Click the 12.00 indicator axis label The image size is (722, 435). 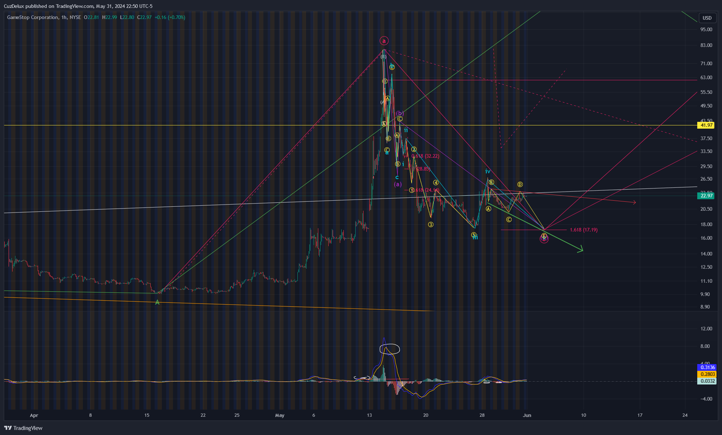click(706, 329)
